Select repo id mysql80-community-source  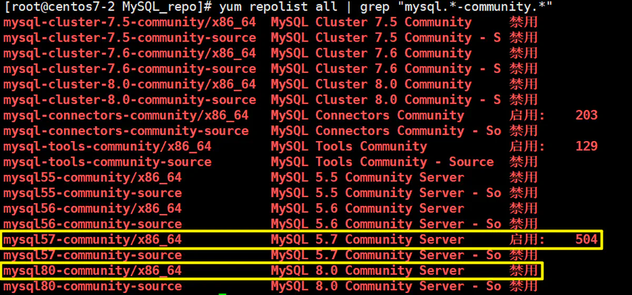[92, 287]
